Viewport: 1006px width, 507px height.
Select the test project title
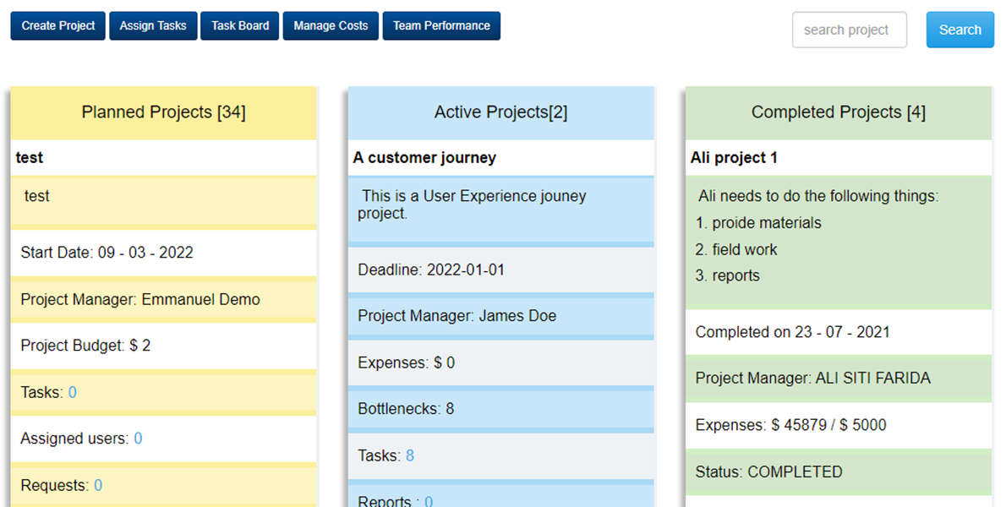pos(29,157)
